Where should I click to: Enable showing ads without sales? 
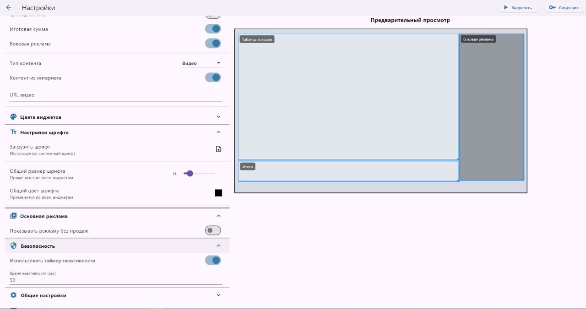[x=213, y=230]
